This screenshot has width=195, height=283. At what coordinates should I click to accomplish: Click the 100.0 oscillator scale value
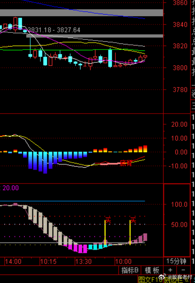(179, 204)
